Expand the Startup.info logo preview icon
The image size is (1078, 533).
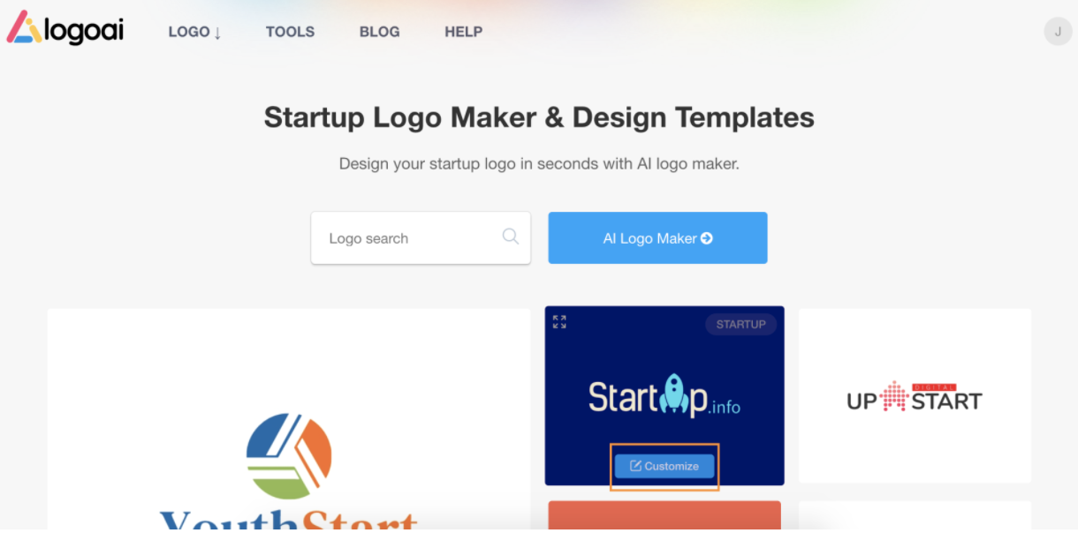click(x=559, y=322)
